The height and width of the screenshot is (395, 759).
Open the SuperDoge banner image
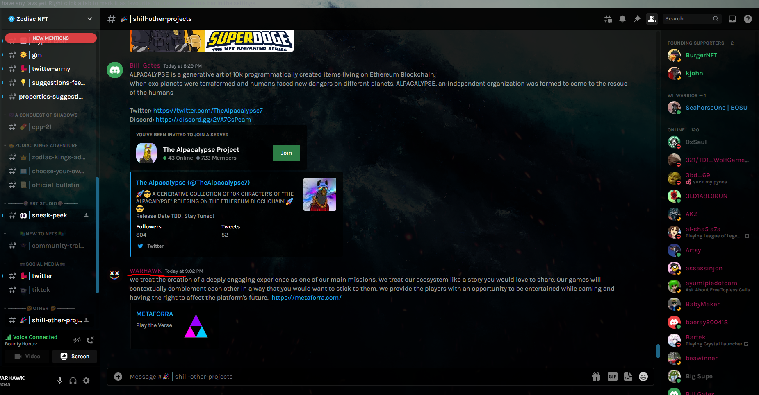212,41
